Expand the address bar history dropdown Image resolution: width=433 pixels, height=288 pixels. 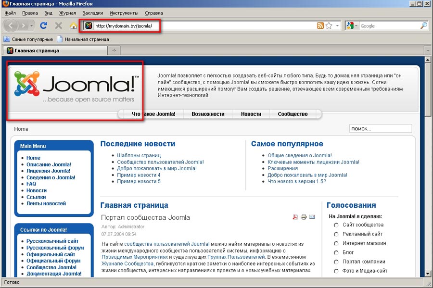click(x=337, y=25)
